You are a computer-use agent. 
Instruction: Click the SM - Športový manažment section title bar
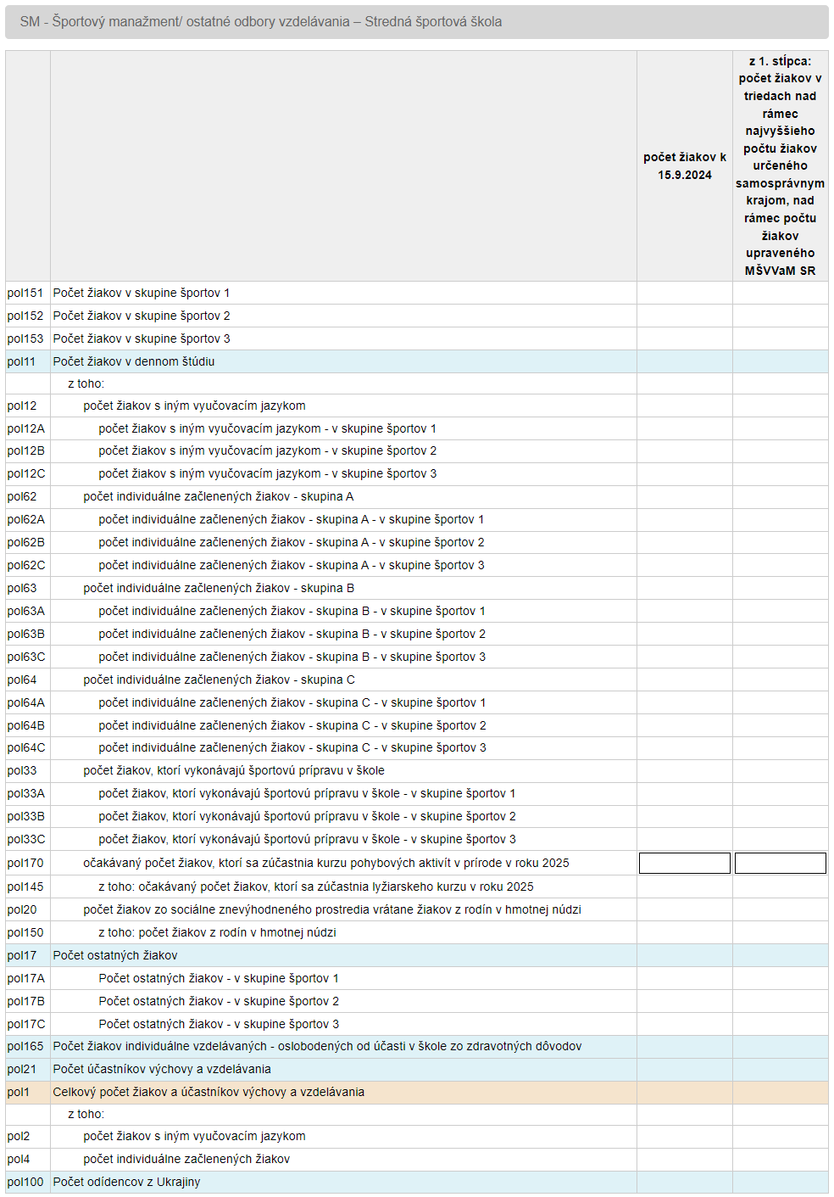417,22
